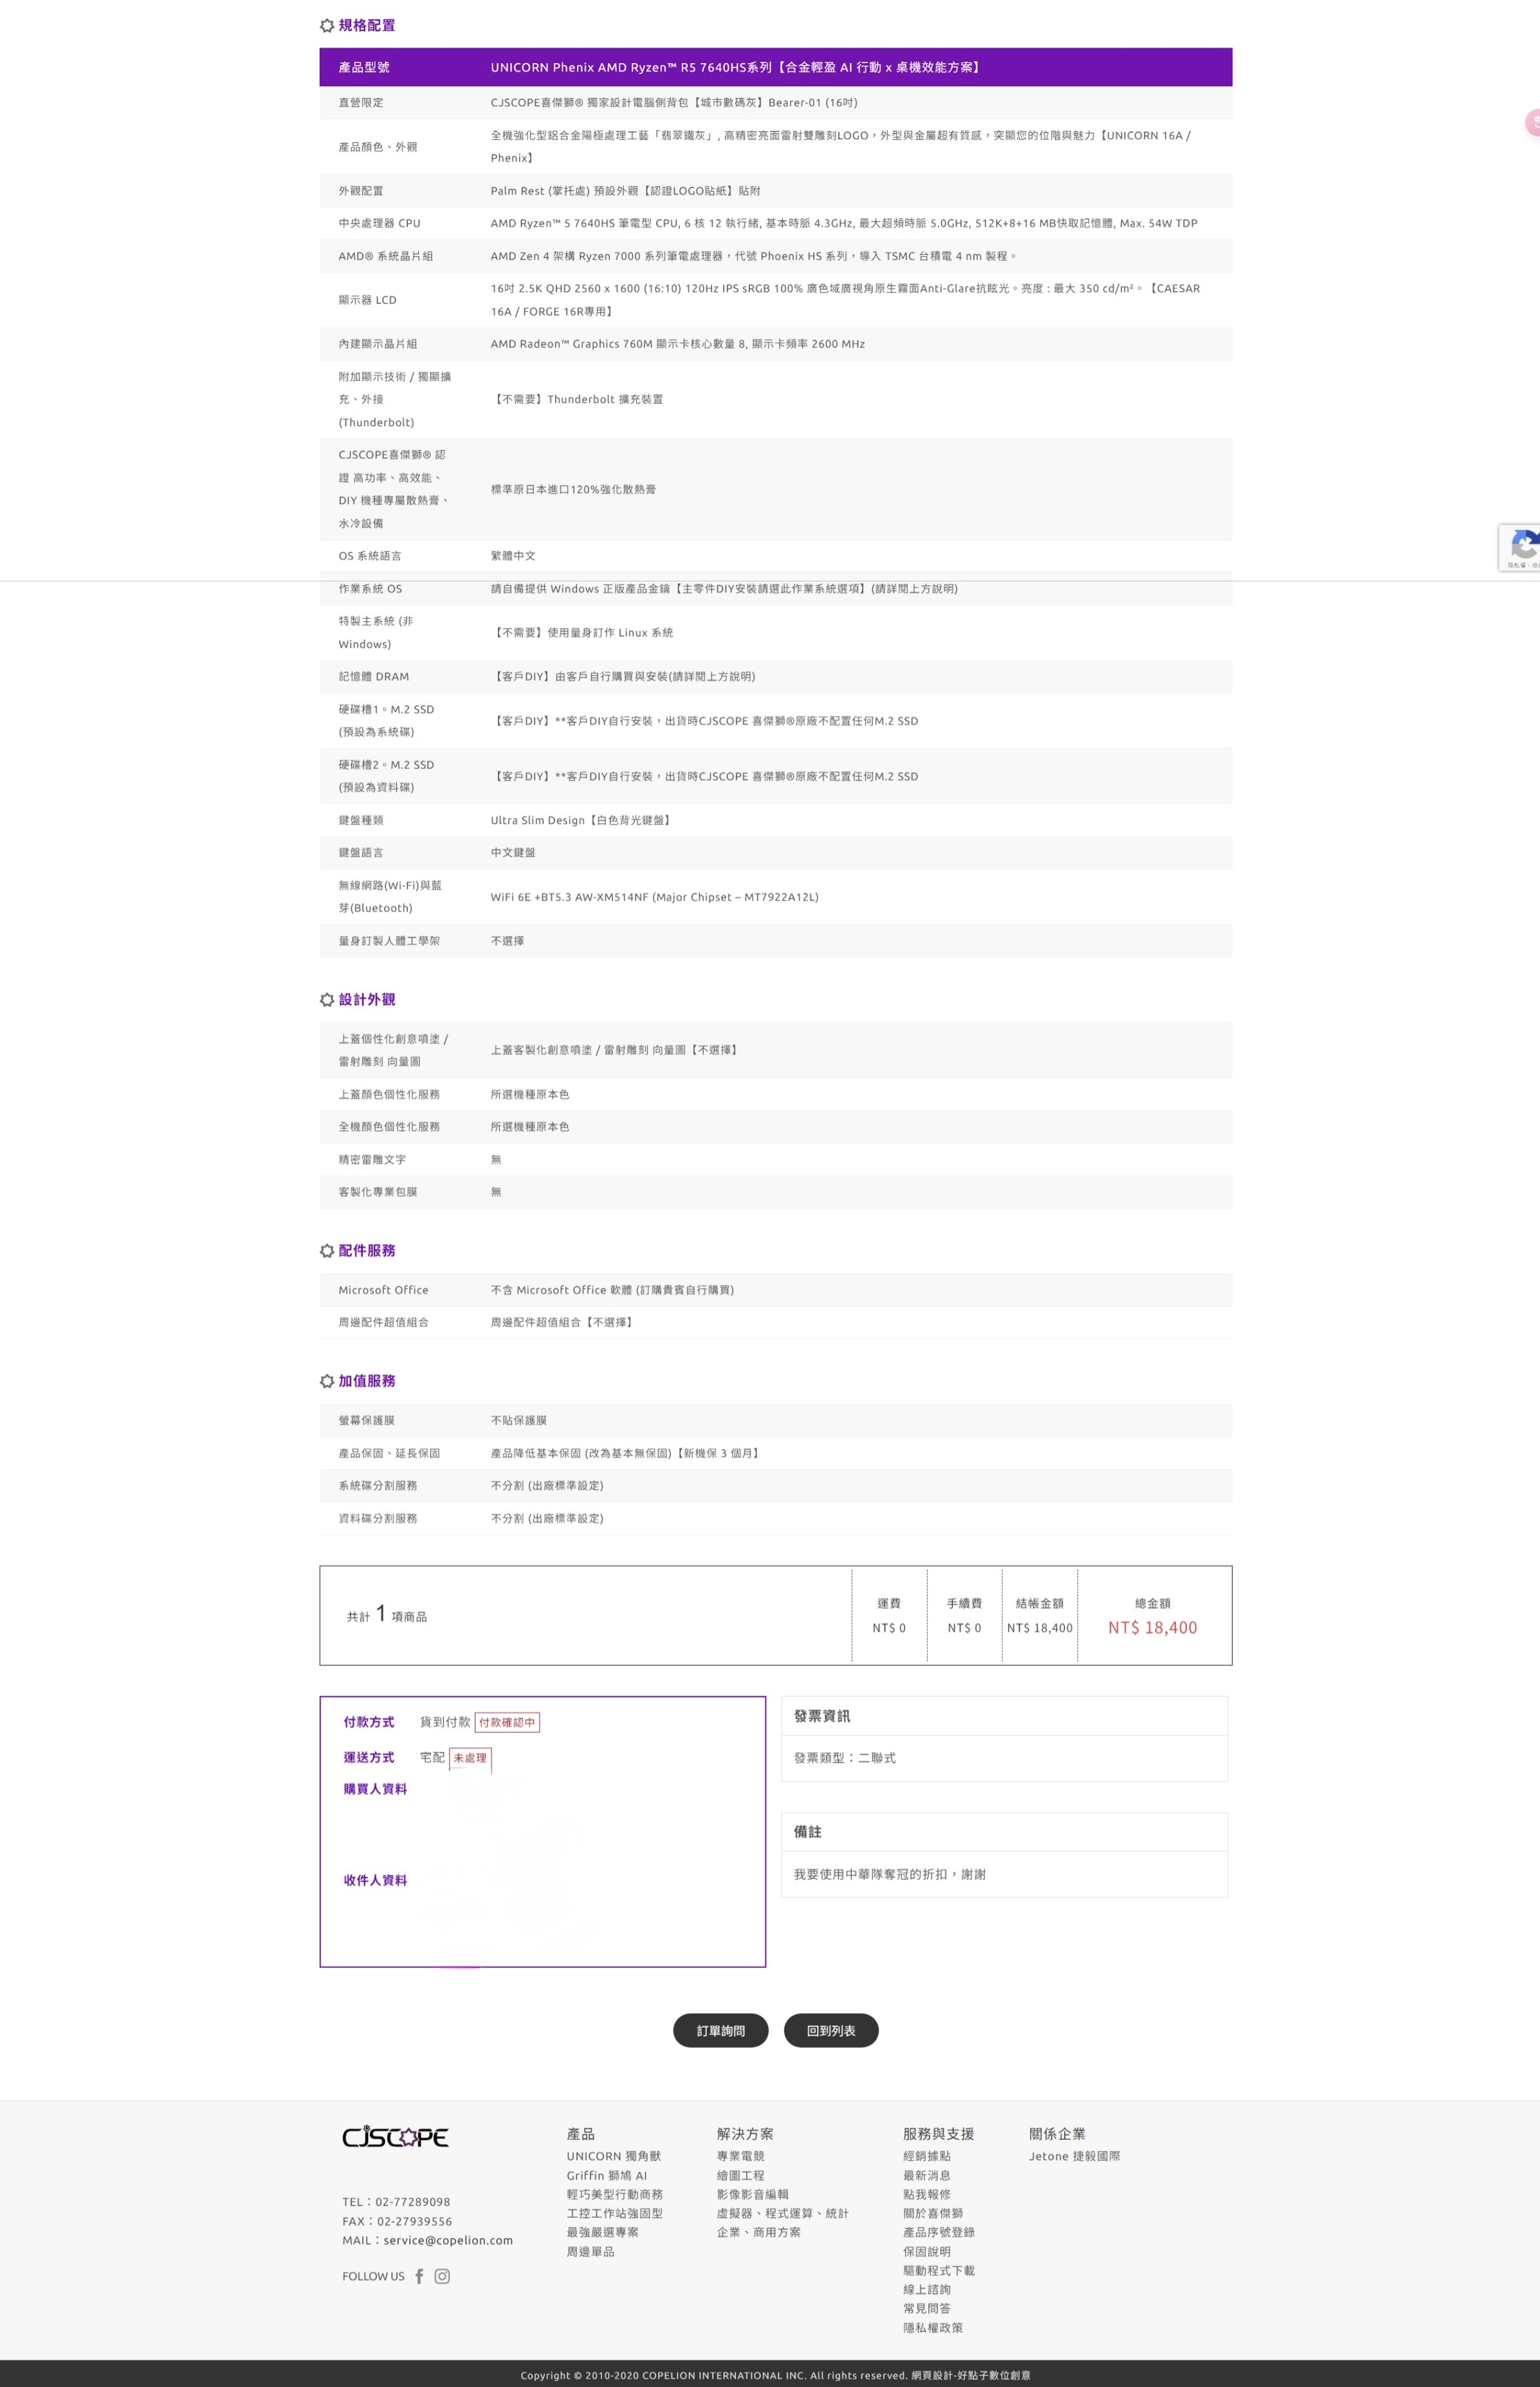The image size is (1540, 2387).
Task: Click the 購買人資料 heading
Action: point(375,1790)
